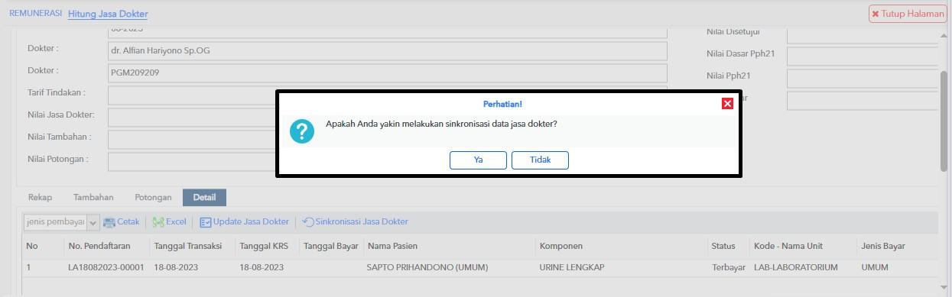Click the Nilai Jasa Dokter input field
This screenshot has width=952, height=297.
click(x=192, y=118)
